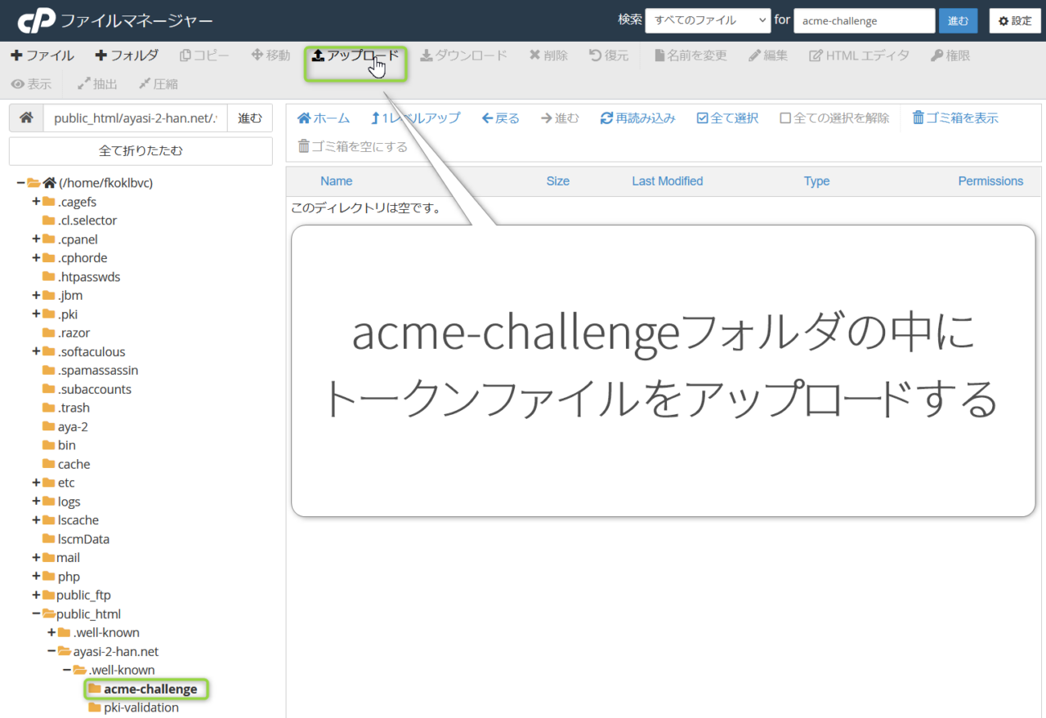Expand the .pki folder
This screenshot has width=1046, height=718.
pos(36,314)
